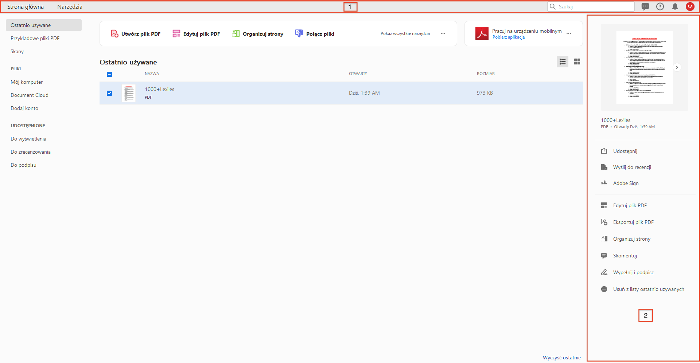Click the 1000+Lexiles file name in the list
Viewport: 700px width, 363px height.
pos(159,89)
